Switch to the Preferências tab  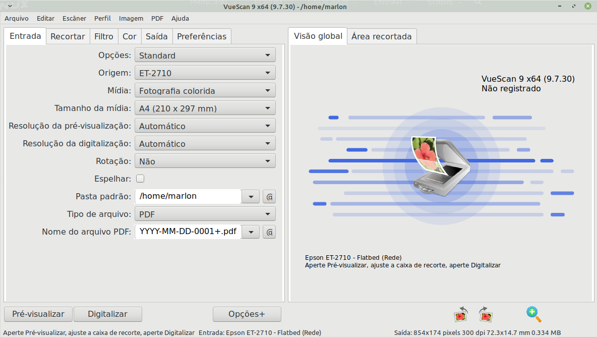202,37
